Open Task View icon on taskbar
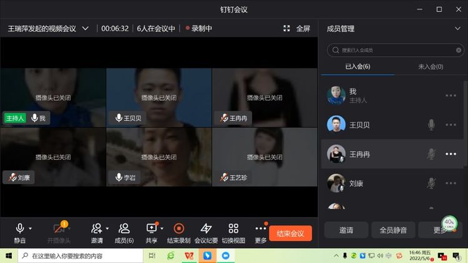This screenshot has width=468, height=263. click(x=152, y=256)
